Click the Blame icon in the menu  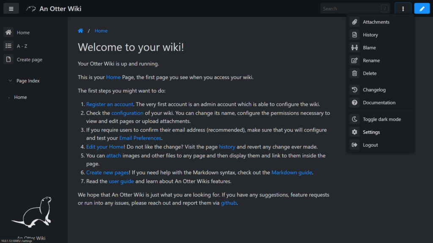point(355,47)
